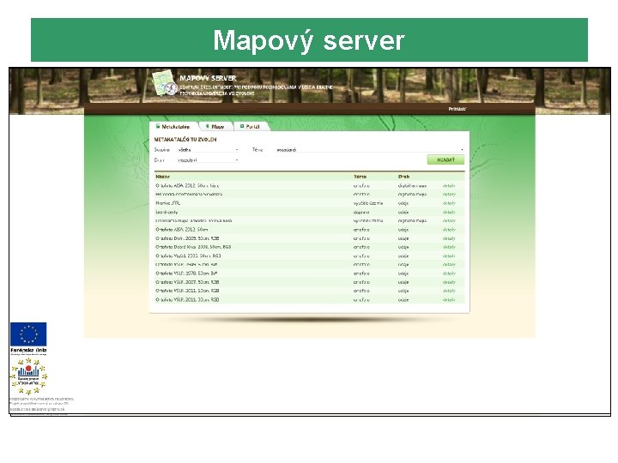The height and width of the screenshot is (463, 618).
Task: Open detaily for Ortofoto VŠLP 2007 row
Action: click(449, 282)
